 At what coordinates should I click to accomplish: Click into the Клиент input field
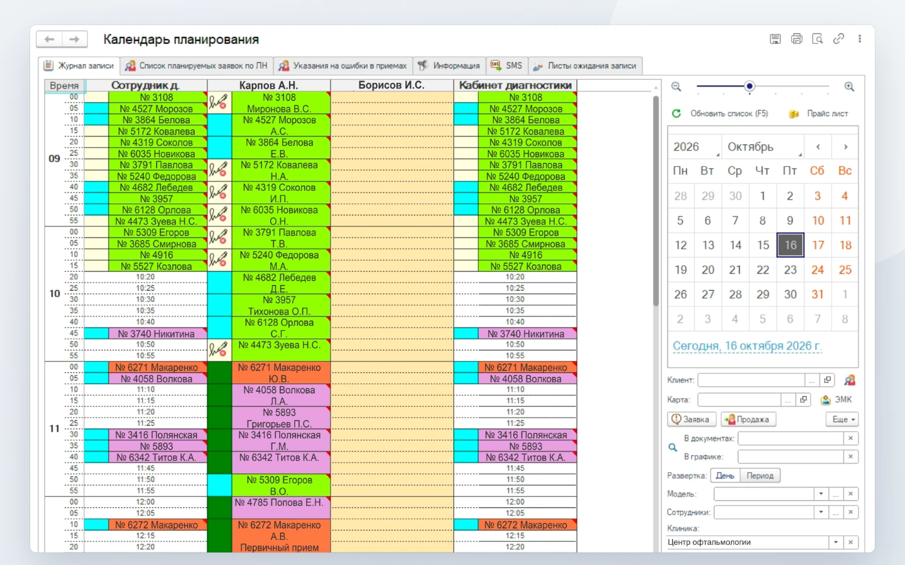751,380
